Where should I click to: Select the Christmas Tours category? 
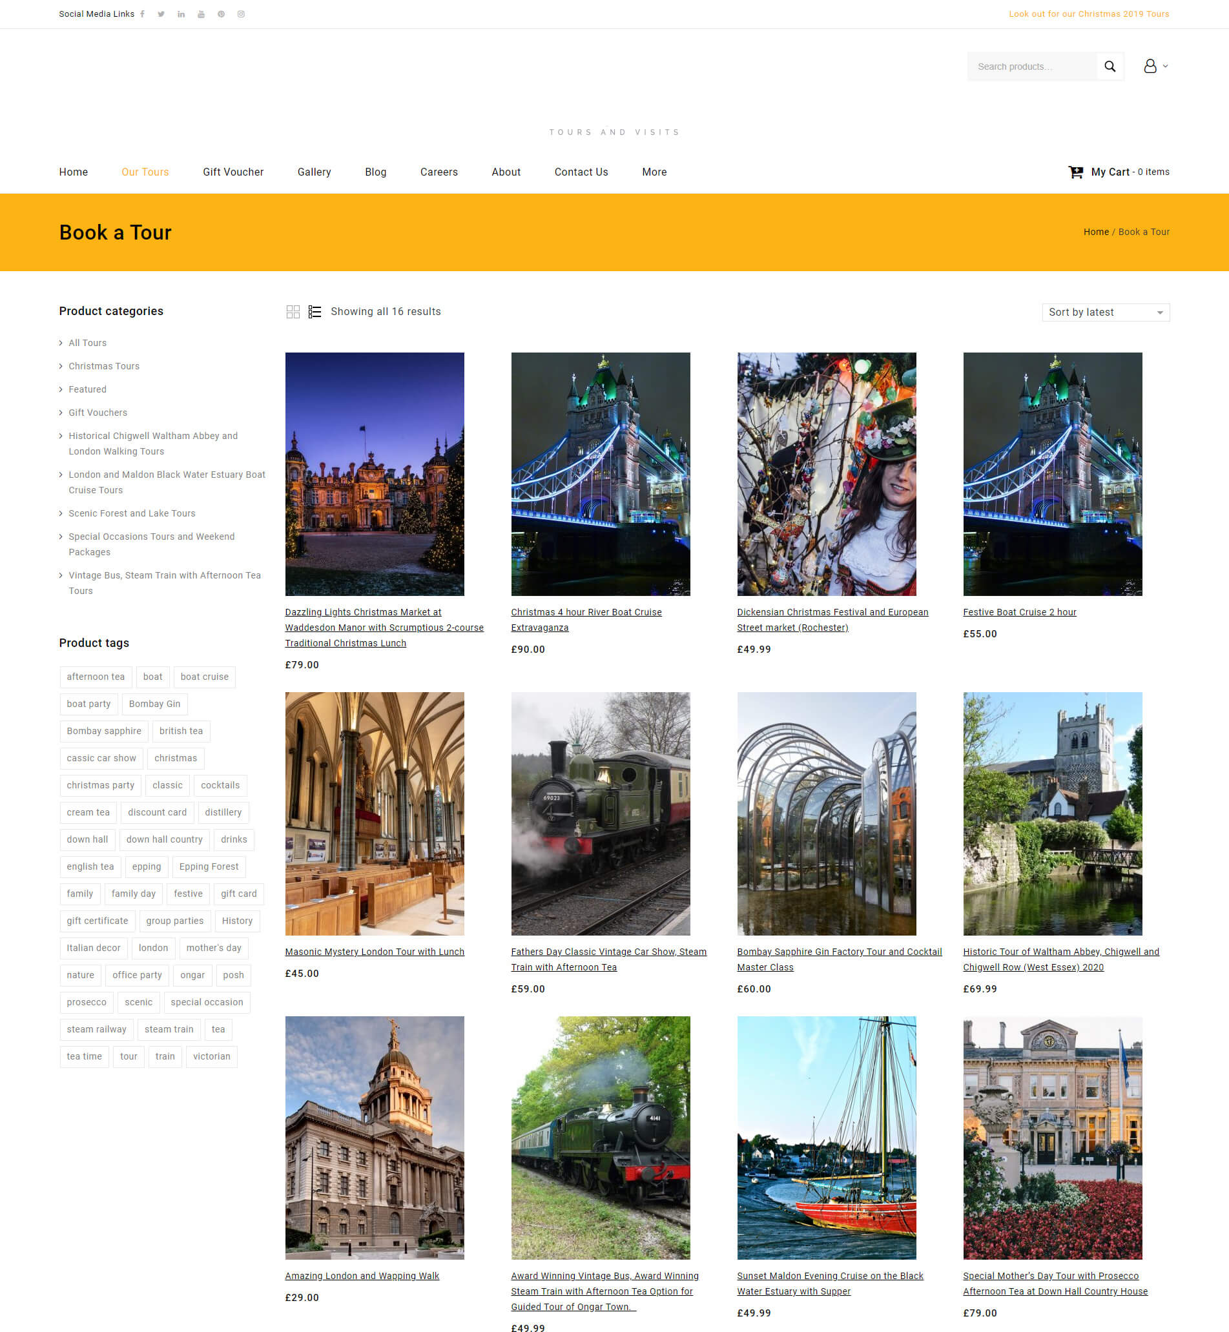coord(104,367)
